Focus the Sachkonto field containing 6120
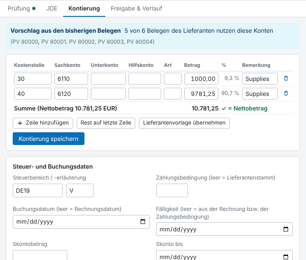The width and height of the screenshot is (306, 260). [x=71, y=94]
